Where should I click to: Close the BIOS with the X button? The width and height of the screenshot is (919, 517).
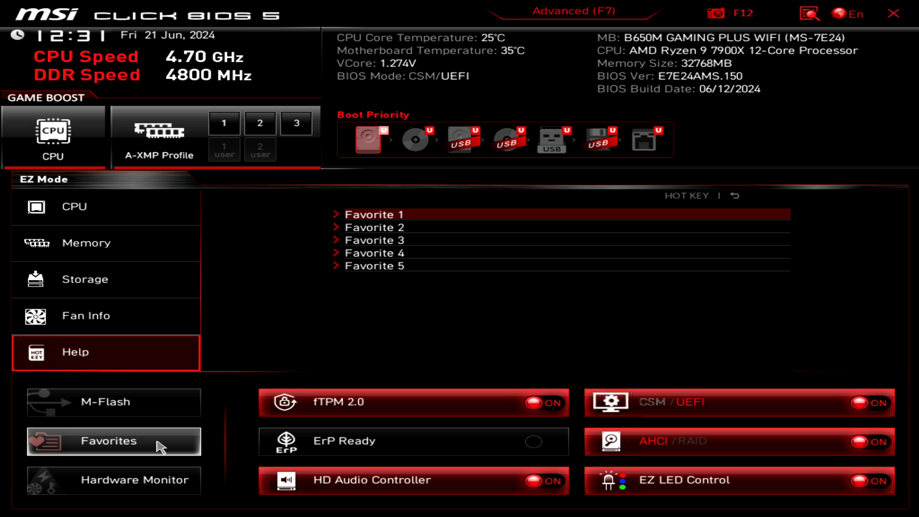893,13
